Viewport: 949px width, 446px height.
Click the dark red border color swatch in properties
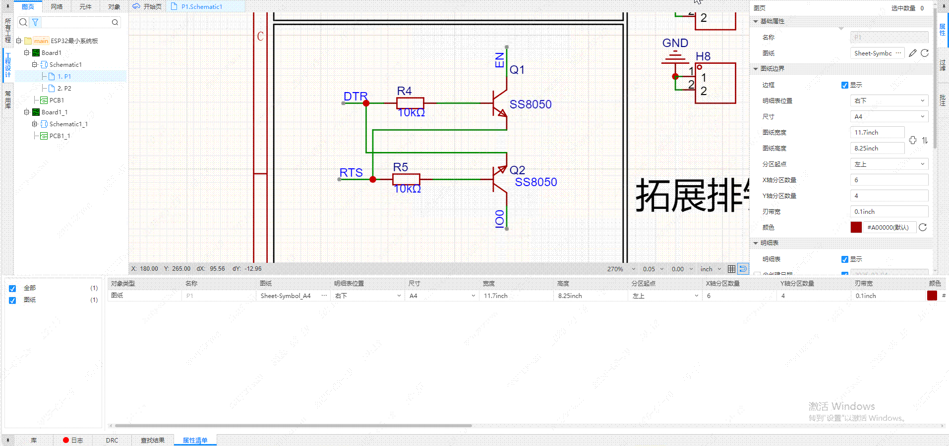coord(856,227)
